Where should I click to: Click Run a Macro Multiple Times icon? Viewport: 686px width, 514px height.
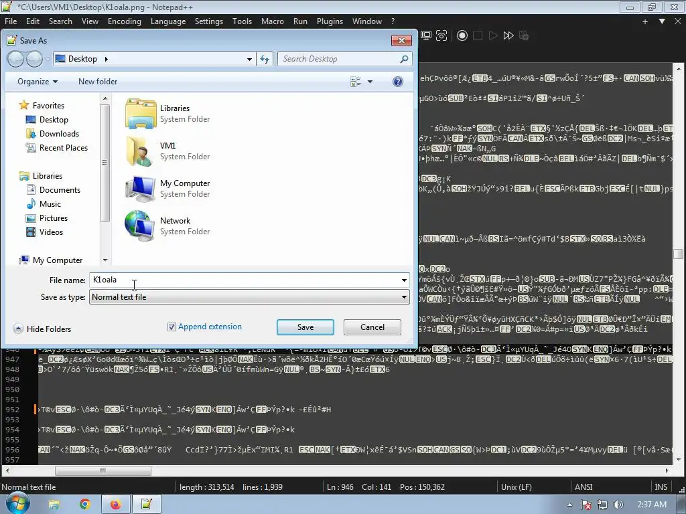508,36
